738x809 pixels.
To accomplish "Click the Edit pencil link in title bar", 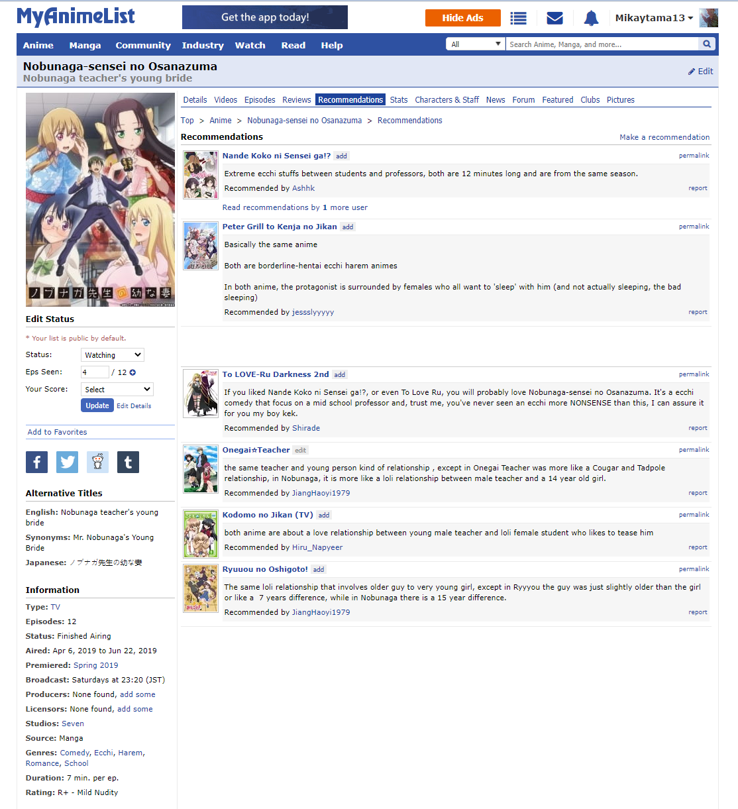I will (700, 72).
